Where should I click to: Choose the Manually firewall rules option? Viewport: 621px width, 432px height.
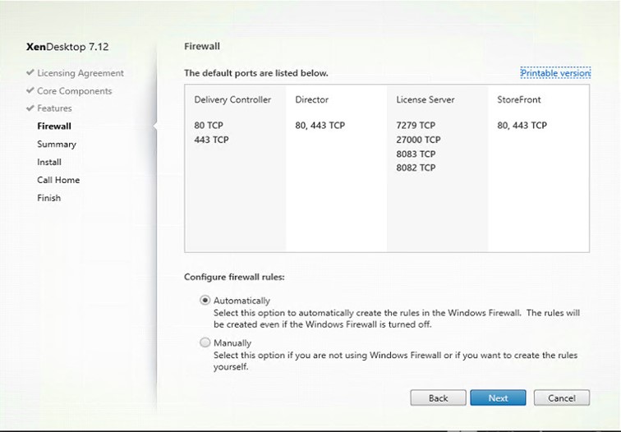tap(205, 342)
